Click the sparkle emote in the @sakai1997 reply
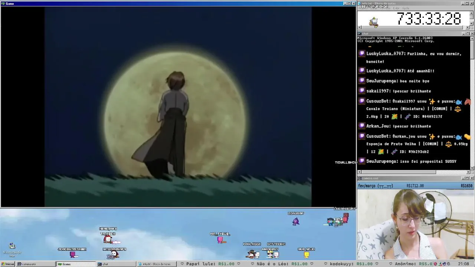The height and width of the screenshot is (267, 475). click(432, 101)
